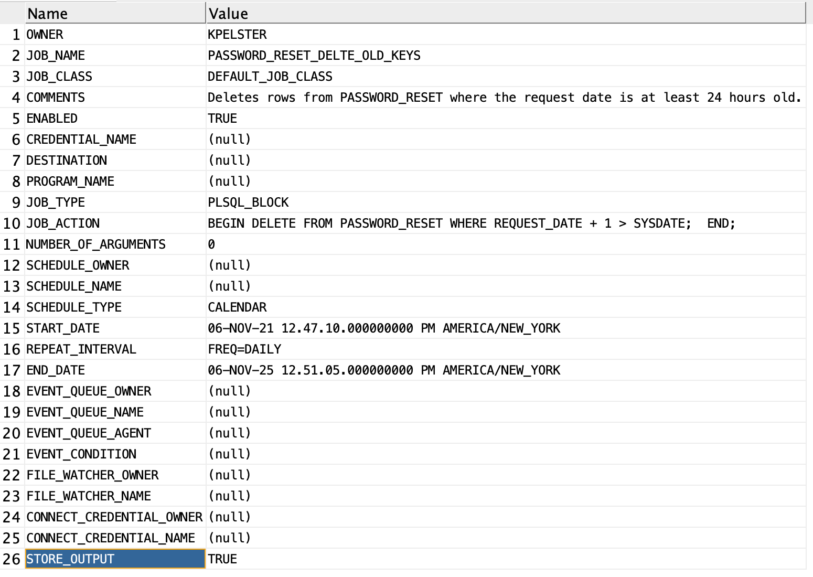Viewport: 813px width, 577px height.
Task: Select the OWNER row value KPELSTER
Action: click(237, 34)
